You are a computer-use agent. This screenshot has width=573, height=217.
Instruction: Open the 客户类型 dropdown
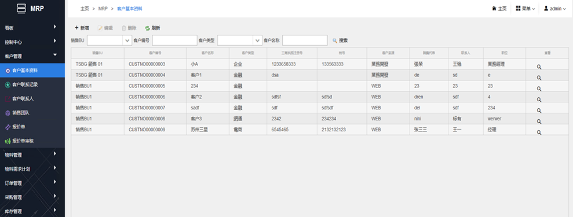click(240, 41)
